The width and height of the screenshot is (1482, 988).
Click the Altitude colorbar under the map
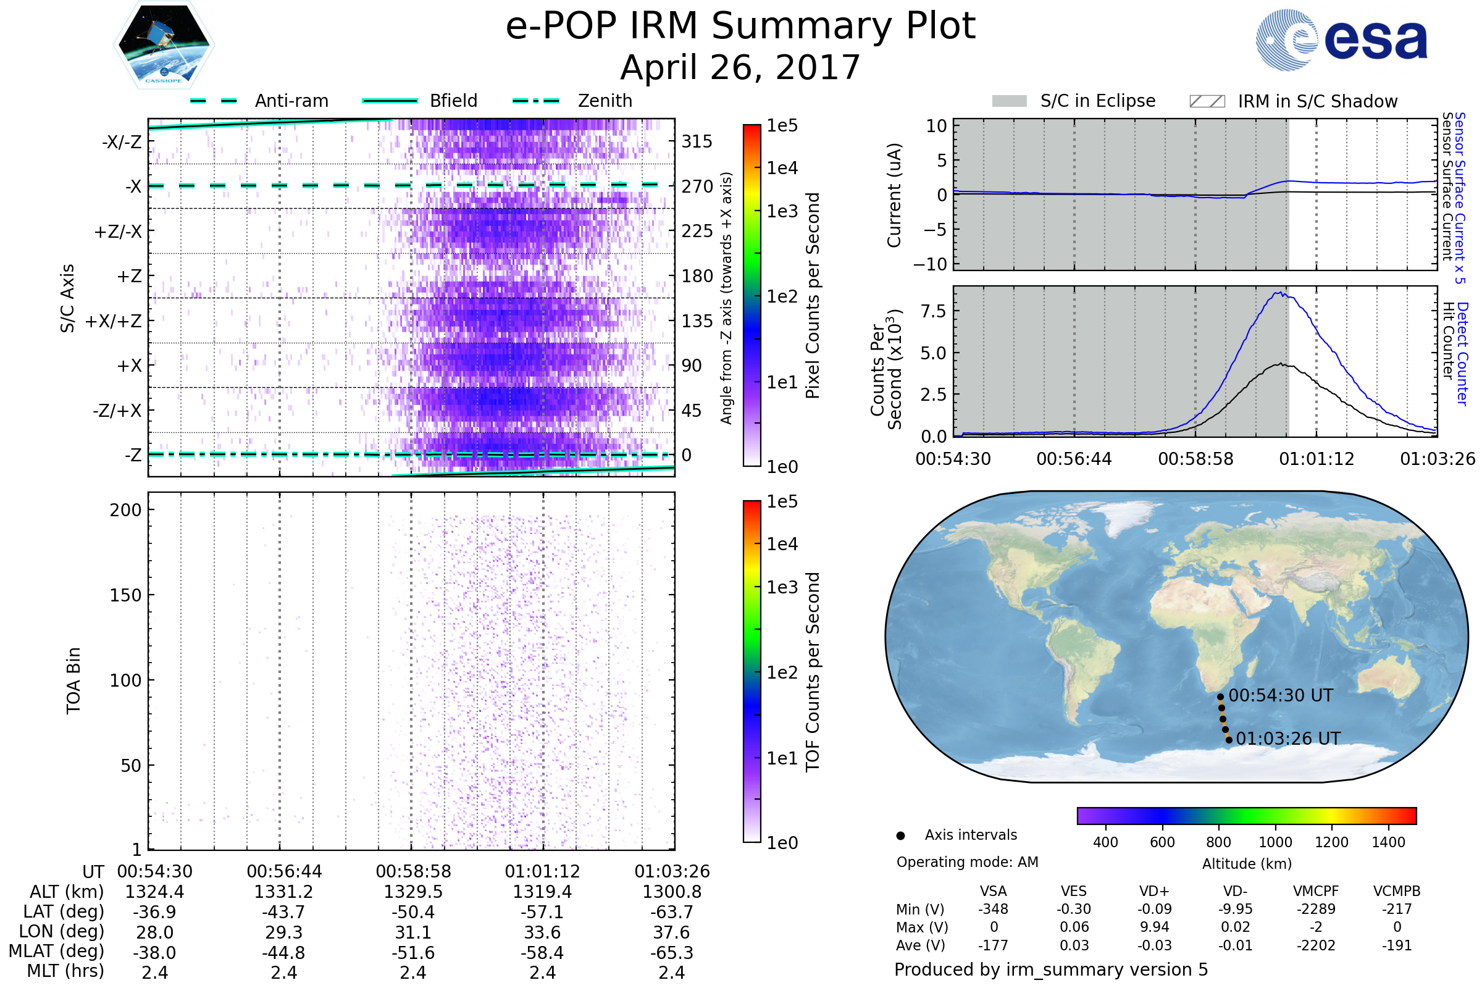coord(1246,815)
